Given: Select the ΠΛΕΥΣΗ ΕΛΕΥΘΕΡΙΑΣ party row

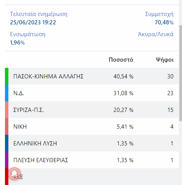Looking at the screenshot, I should (x=92, y=160).
